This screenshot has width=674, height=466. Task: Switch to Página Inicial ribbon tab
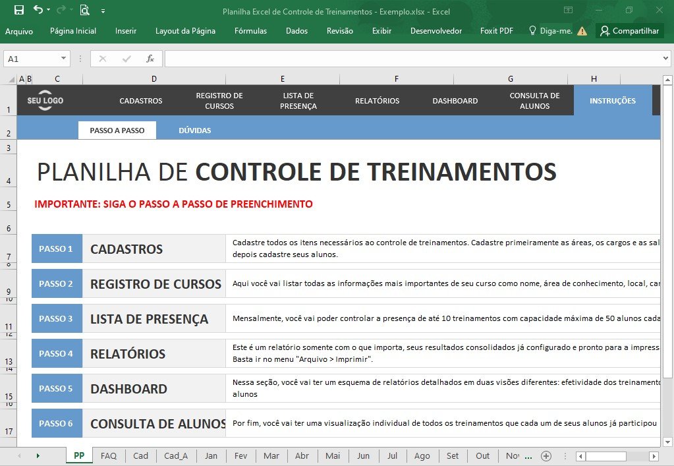tap(73, 31)
